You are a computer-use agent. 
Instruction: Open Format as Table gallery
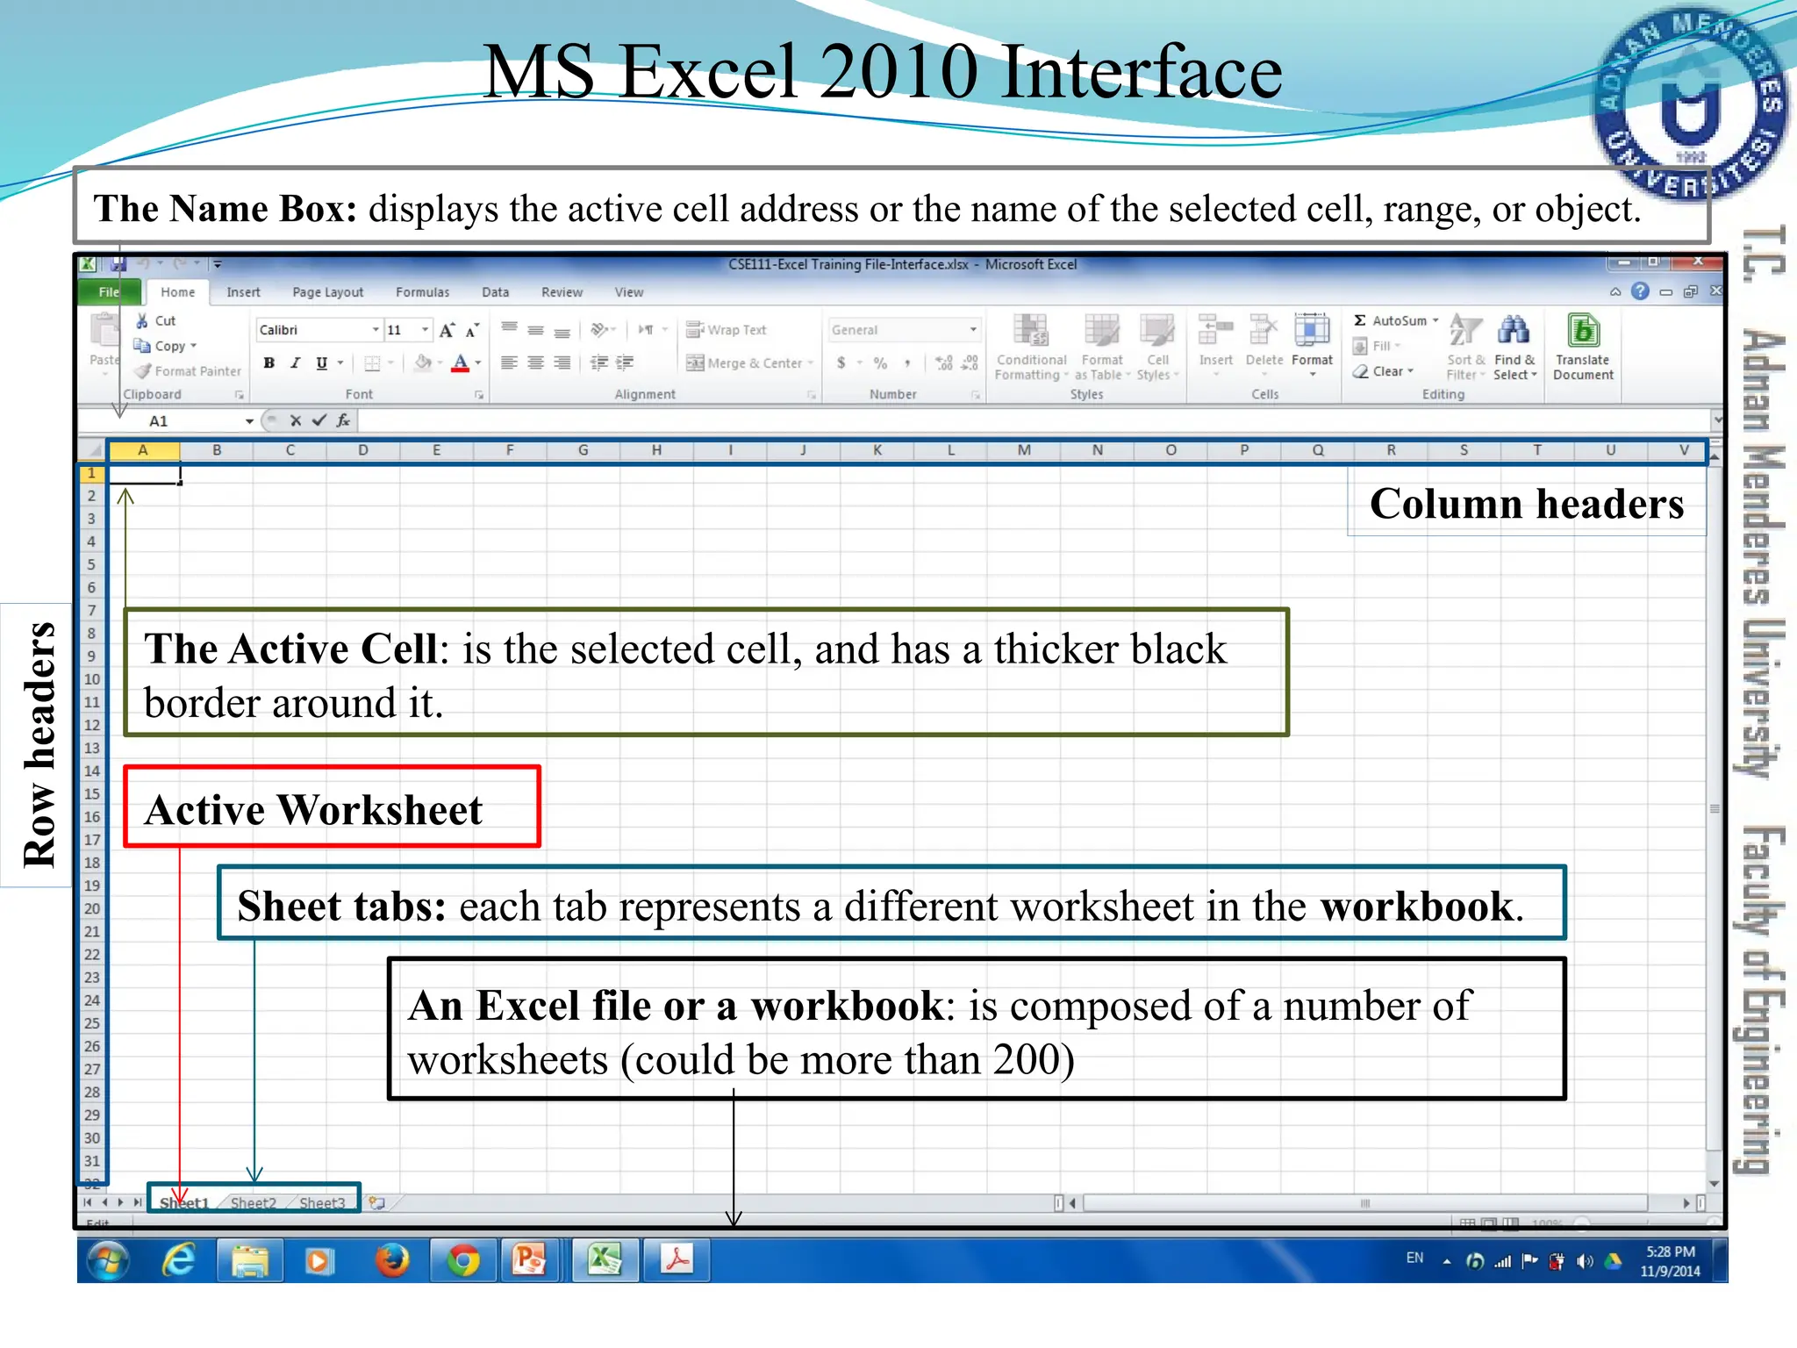(1102, 348)
